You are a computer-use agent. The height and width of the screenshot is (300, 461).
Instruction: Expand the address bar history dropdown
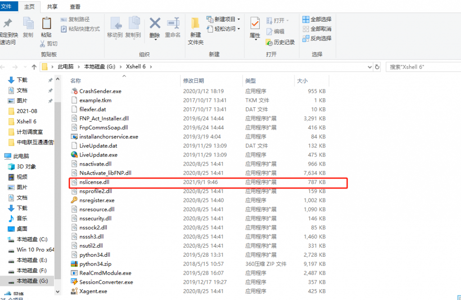pyautogui.click(x=370, y=67)
